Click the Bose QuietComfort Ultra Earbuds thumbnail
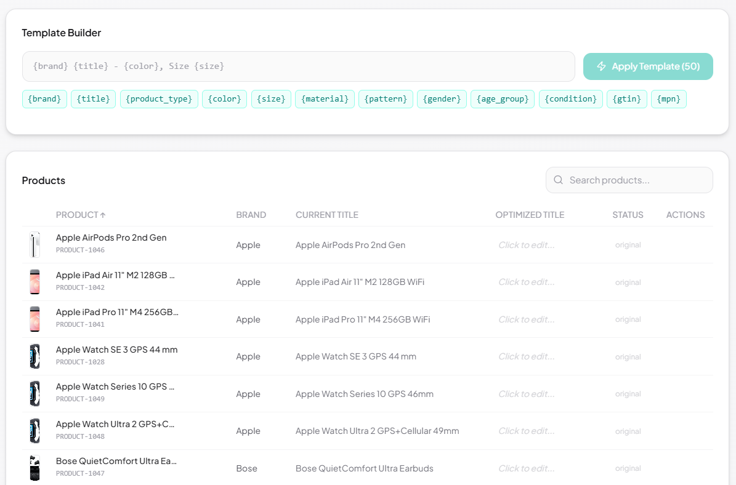Screen dimensions: 736x485 pyautogui.click(x=34, y=468)
